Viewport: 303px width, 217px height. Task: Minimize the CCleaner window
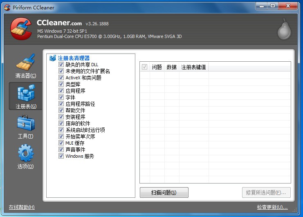tap(262, 6)
